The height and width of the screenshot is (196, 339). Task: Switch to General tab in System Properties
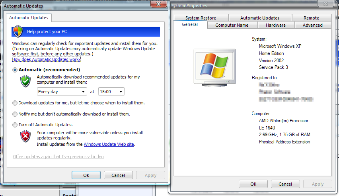(190, 24)
